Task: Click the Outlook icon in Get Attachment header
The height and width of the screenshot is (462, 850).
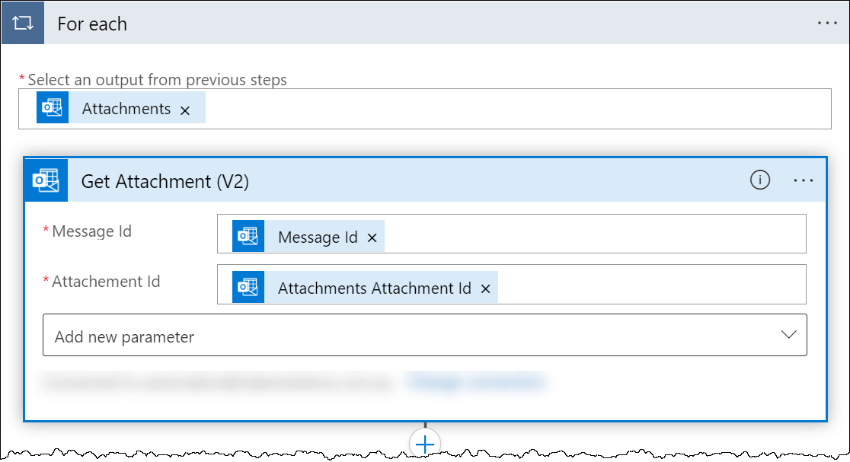Action: pyautogui.click(x=46, y=181)
